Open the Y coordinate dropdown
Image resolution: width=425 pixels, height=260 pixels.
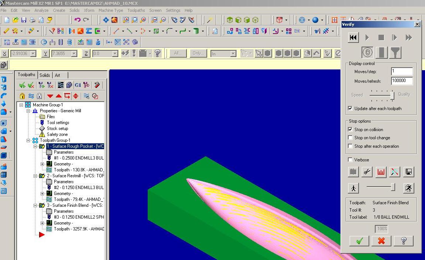click(x=74, y=54)
